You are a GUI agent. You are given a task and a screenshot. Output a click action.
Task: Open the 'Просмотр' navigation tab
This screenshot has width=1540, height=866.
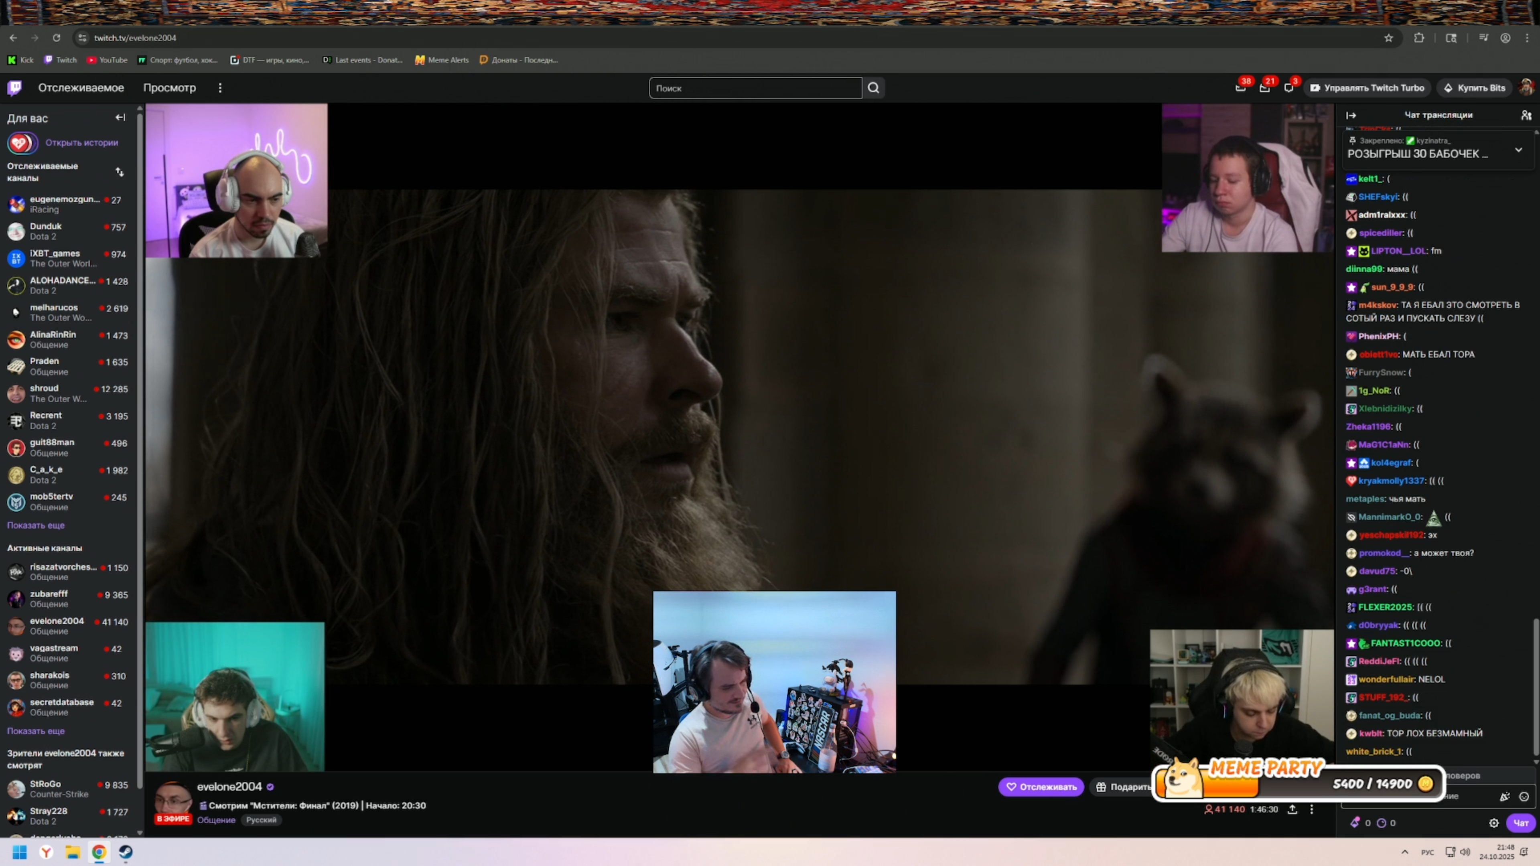169,88
